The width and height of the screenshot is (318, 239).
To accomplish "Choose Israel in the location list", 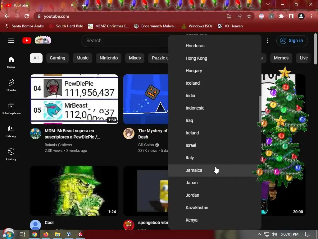I will [x=215, y=145].
